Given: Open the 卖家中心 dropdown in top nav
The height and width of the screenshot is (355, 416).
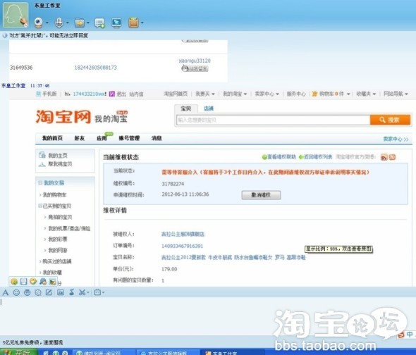Looking at the screenshot, I should click(267, 94).
